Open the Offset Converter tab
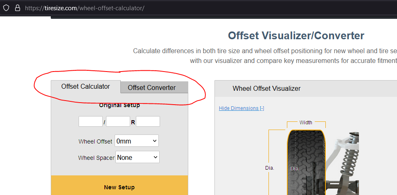 pos(151,87)
